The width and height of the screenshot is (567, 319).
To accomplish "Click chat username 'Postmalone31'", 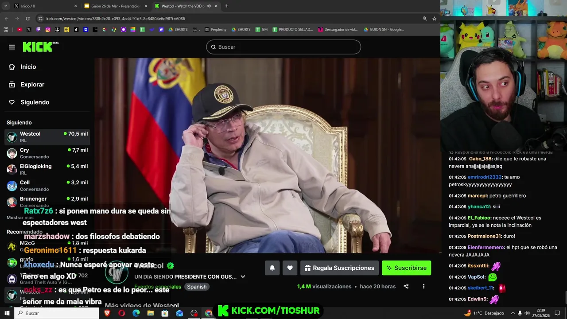I will [x=484, y=236].
